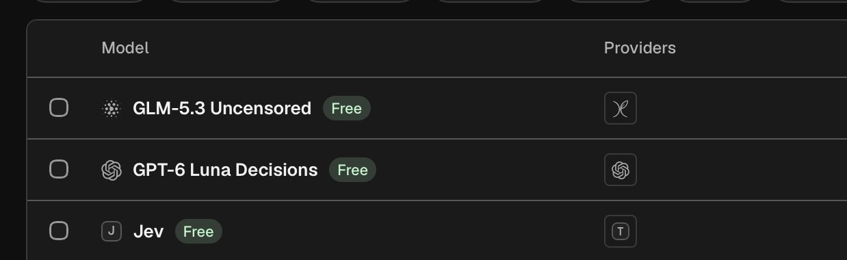Open the OpenAI provider icon for GPT-6 Luna

point(621,170)
